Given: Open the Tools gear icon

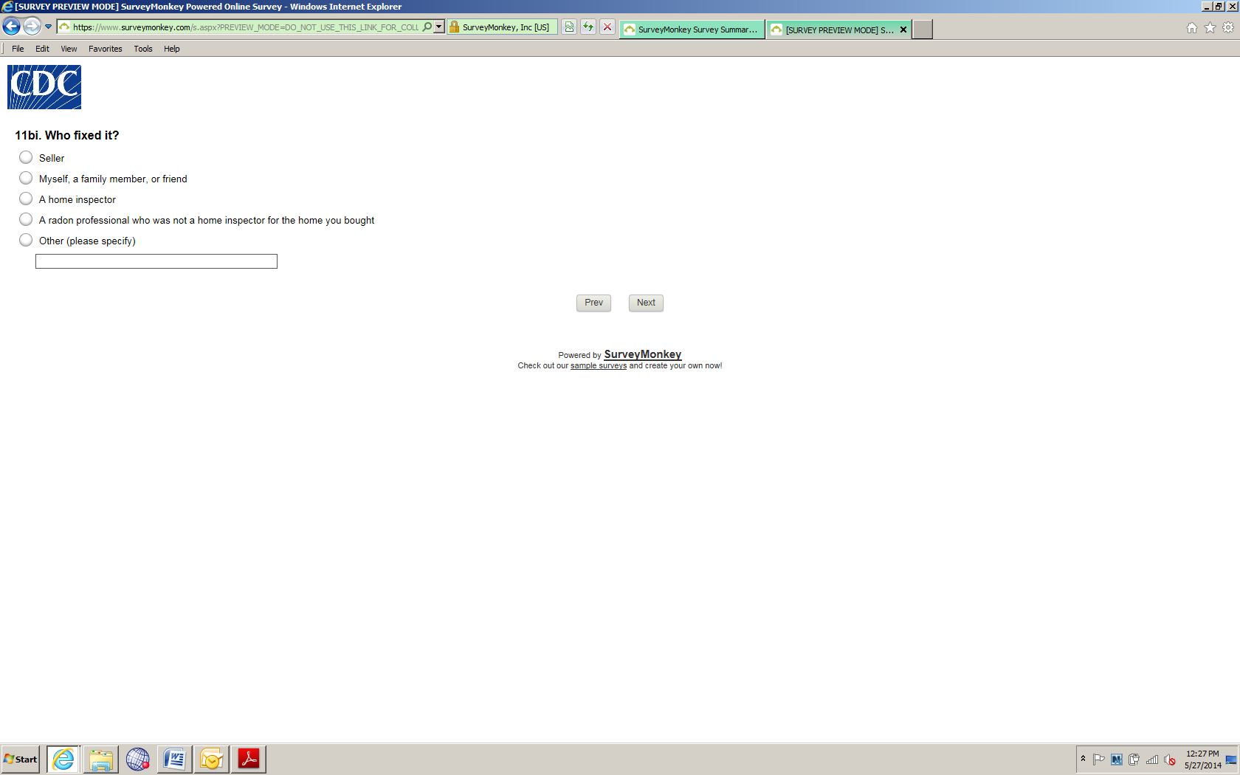Looking at the screenshot, I should [x=1228, y=27].
